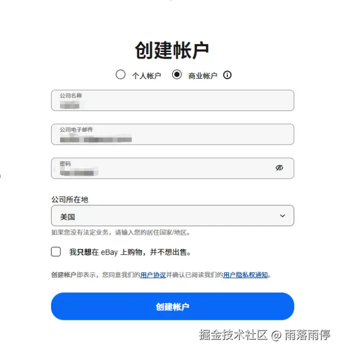The image size is (340, 351).
Task: Open the 公司所在地 country dropdown showing 美国
Action: pyautogui.click(x=172, y=216)
